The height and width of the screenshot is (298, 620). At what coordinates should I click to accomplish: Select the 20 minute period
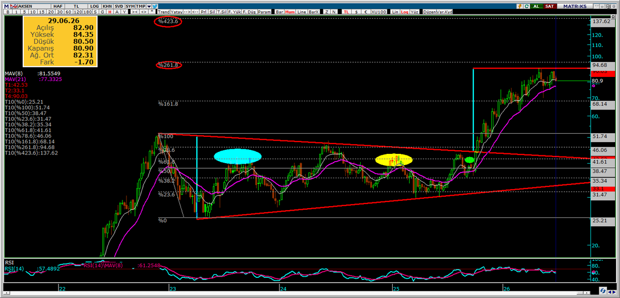pyautogui.click(x=51, y=12)
